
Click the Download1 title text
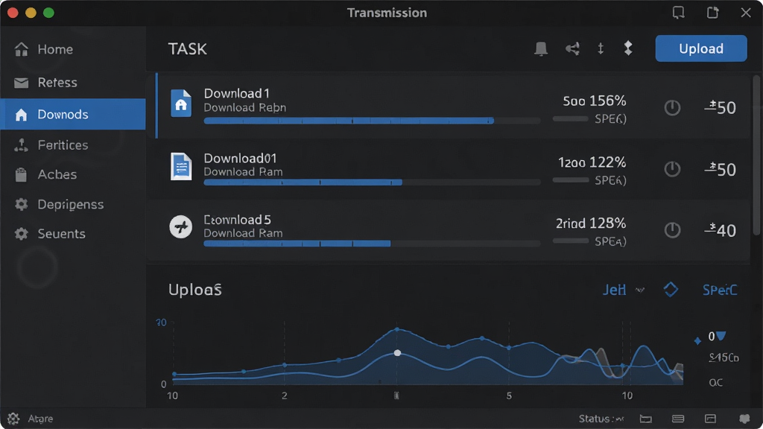click(x=236, y=93)
